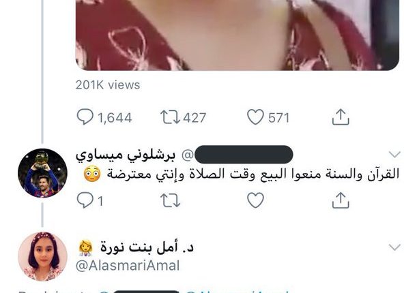Image resolution: width=417 pixels, height=293 pixels.
Task: Like the tweet with 571 likes
Action: click(x=255, y=117)
